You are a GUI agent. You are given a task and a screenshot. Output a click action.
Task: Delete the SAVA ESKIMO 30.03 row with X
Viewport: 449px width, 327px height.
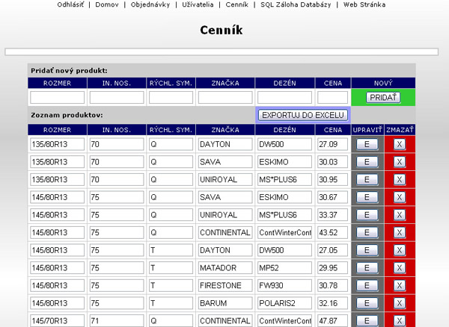(400, 162)
